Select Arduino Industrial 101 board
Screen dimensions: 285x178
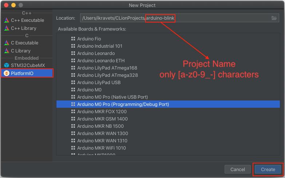point(168,46)
